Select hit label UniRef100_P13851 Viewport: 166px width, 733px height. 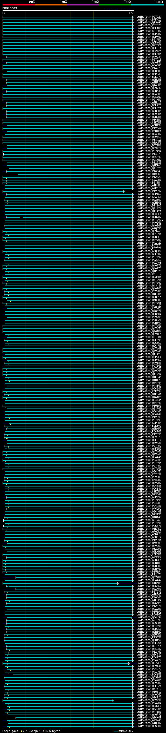(x=149, y=637)
